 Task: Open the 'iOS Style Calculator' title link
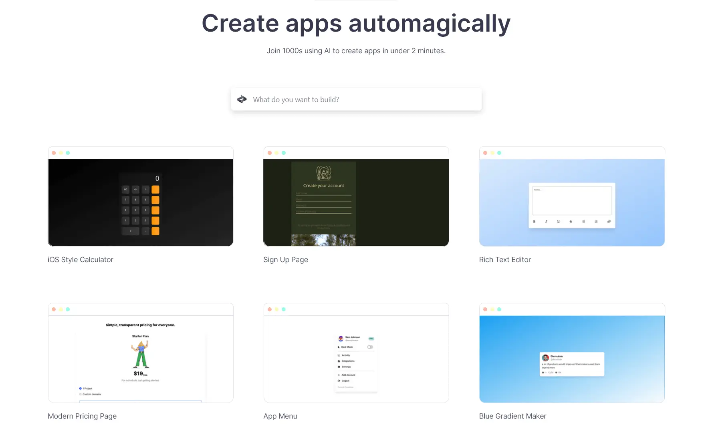coord(81,260)
